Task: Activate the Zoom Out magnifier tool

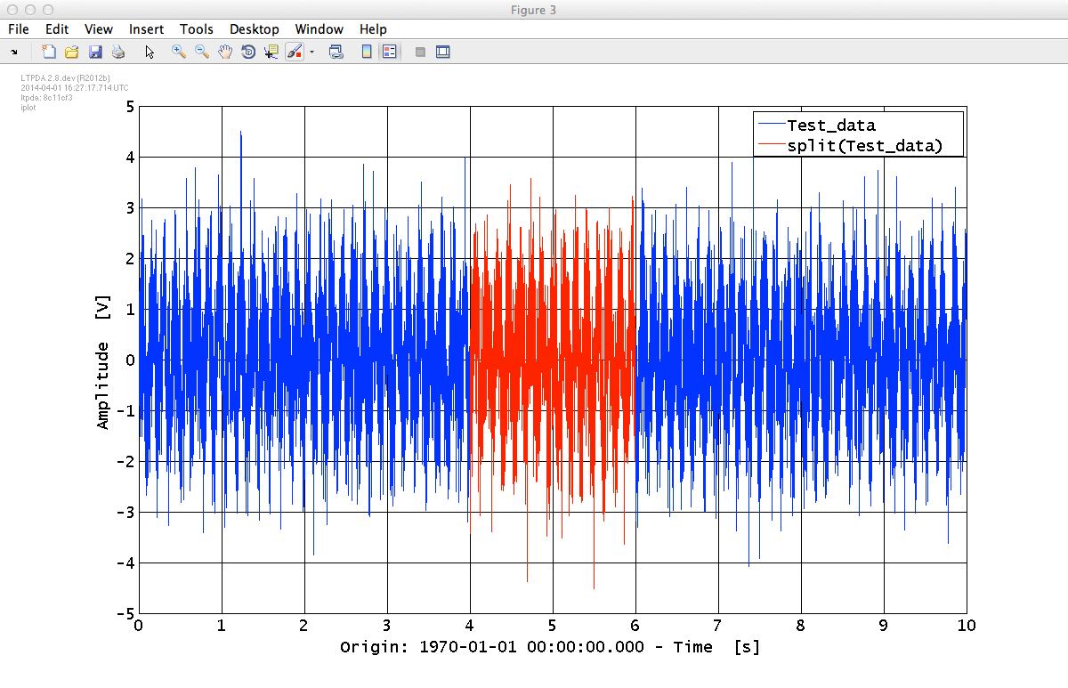Action: pos(202,52)
